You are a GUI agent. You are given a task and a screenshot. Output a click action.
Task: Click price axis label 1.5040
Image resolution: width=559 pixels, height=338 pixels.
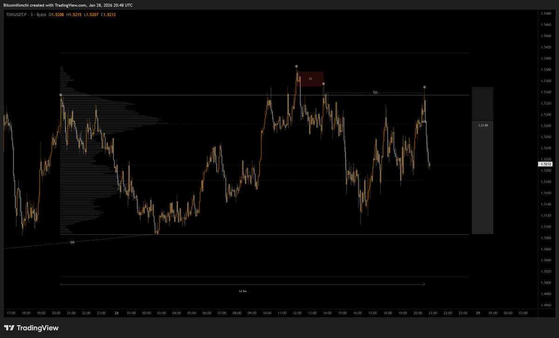[x=546, y=260]
